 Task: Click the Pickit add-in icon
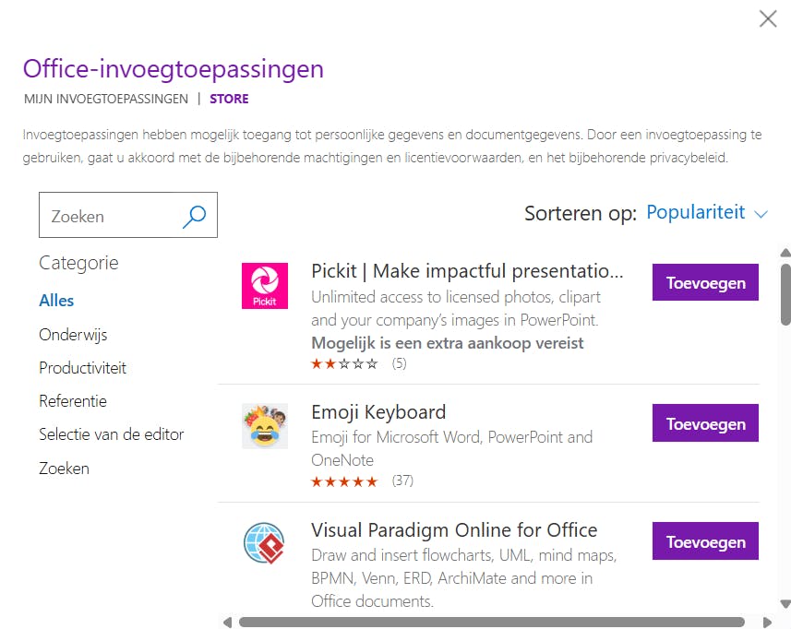(264, 286)
